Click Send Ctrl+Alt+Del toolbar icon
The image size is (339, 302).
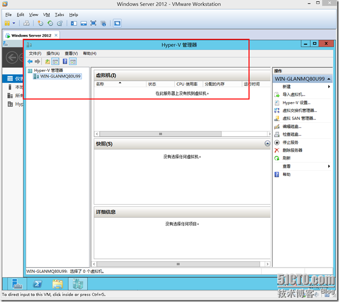(x=26, y=23)
